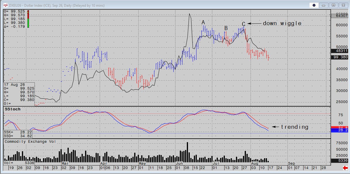Click the Apr label on date axis
350x174 pixels.
pos(104,163)
